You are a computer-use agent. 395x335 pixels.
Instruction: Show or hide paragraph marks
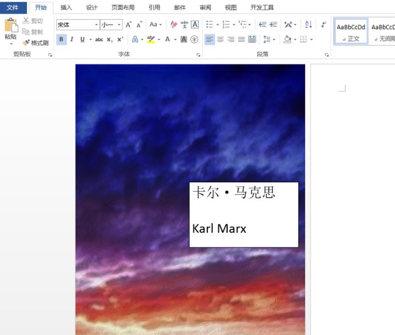(x=324, y=25)
